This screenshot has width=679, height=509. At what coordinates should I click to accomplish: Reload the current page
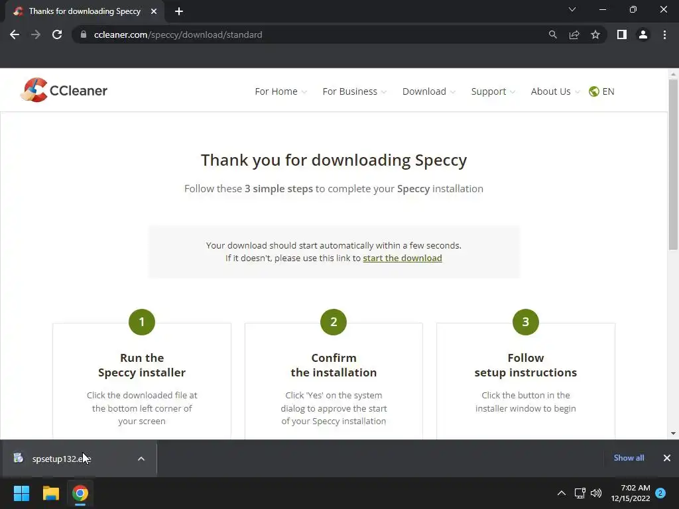tap(57, 34)
